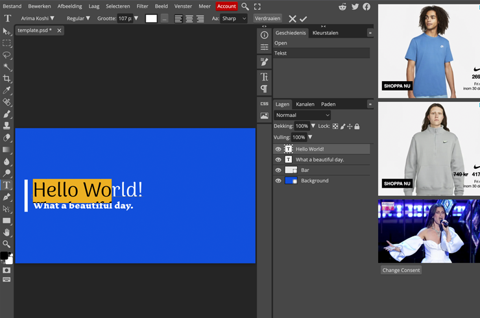The image size is (480, 318).
Task: Open the Grootte size dropdown arrow
Action: [136, 18]
